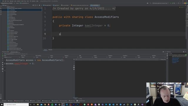Open the Preset log level dropdown

point(12,57)
